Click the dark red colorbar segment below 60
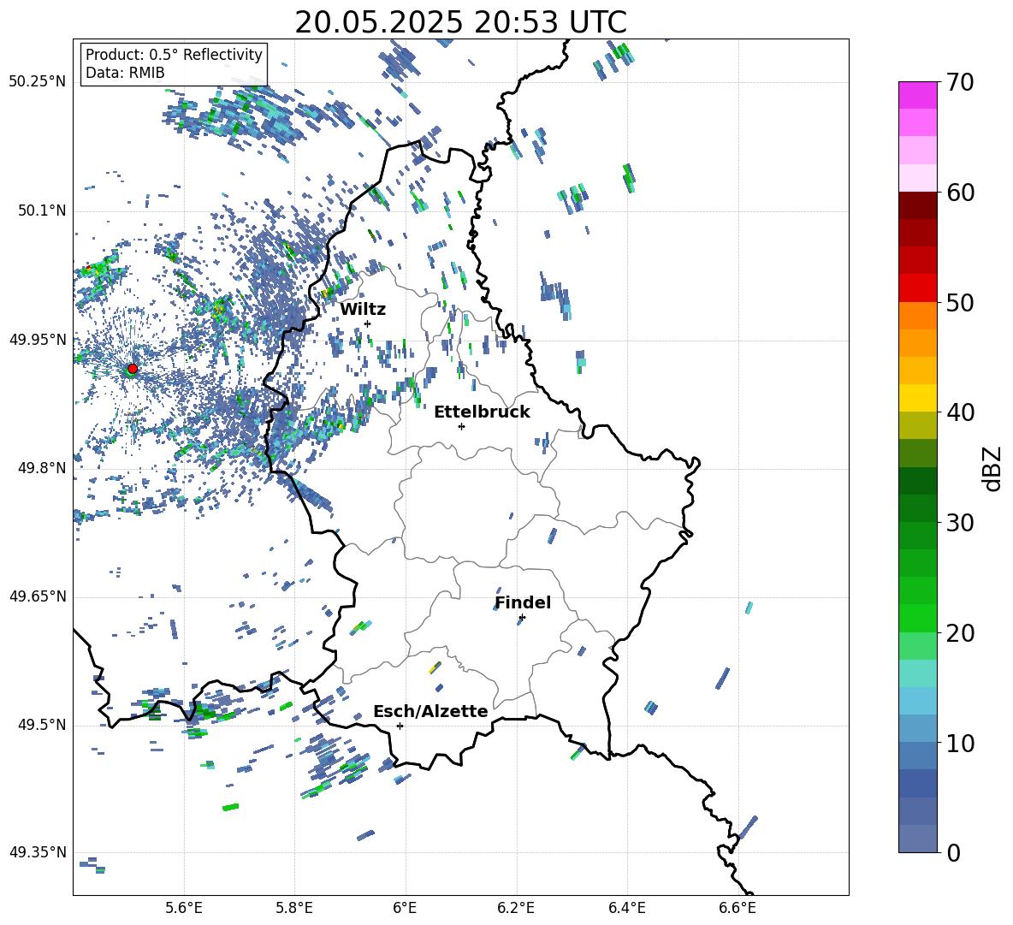The image size is (1013, 925). click(x=917, y=205)
